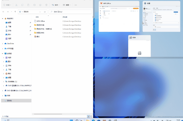Click the 名称 column header
The image size is (183, 121).
pyautogui.click(x=37, y=17)
